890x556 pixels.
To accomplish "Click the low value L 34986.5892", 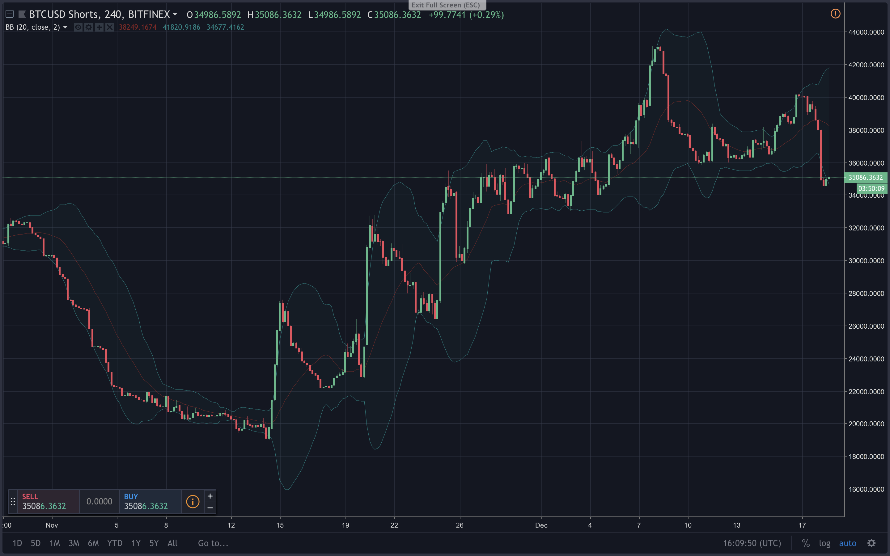I will pos(335,15).
